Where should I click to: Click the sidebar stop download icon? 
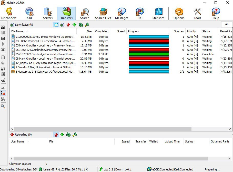pyautogui.click(x=3, y=38)
